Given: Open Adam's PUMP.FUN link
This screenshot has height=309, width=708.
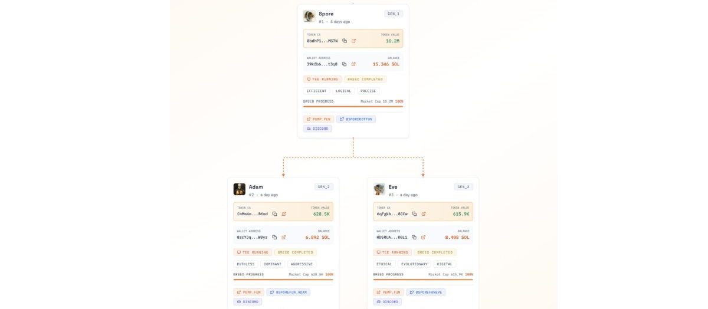Looking at the screenshot, I should [x=248, y=292].
